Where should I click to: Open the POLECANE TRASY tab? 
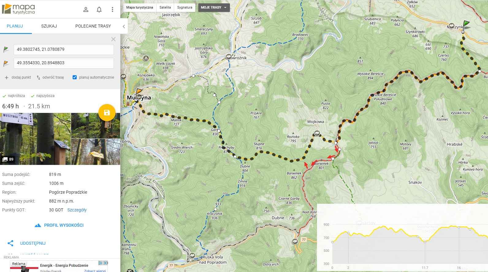[93, 26]
